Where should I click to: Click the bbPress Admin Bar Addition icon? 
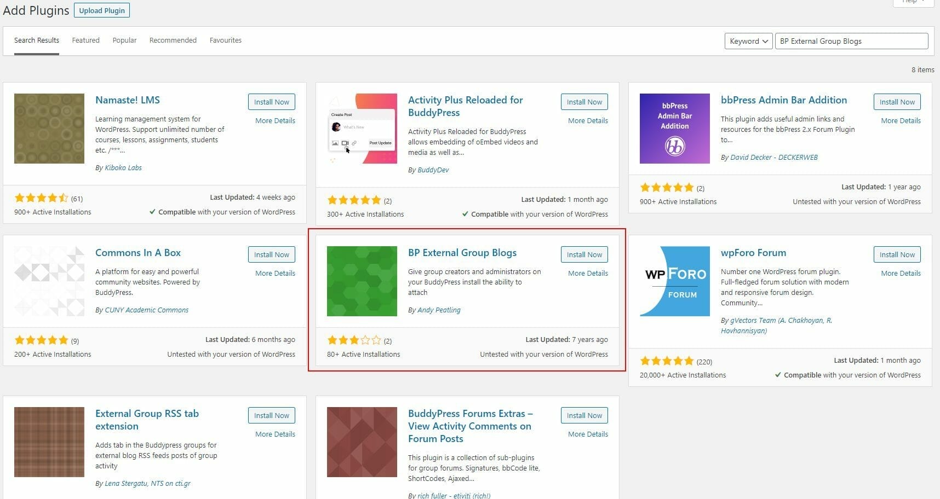(675, 129)
